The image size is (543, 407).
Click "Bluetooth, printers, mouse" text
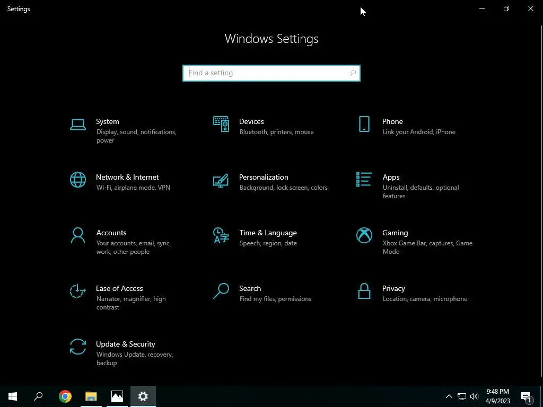click(x=277, y=132)
